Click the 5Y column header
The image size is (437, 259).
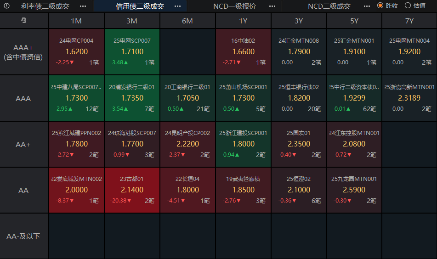pyautogui.click(x=354, y=21)
